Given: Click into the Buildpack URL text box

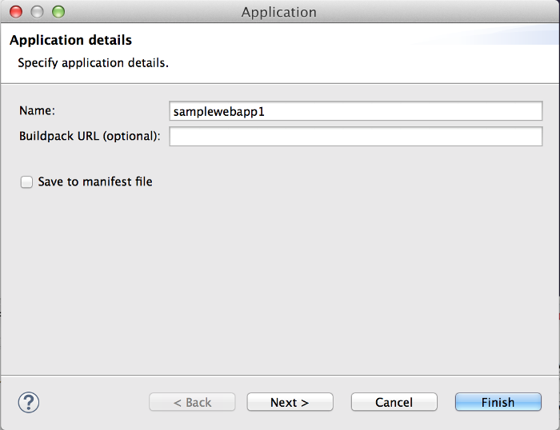Looking at the screenshot, I should (x=355, y=137).
